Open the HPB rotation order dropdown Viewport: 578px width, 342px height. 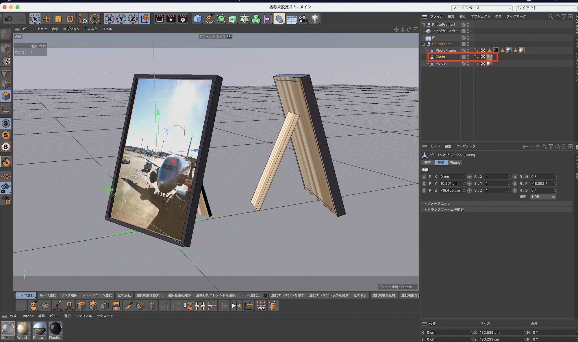542,197
